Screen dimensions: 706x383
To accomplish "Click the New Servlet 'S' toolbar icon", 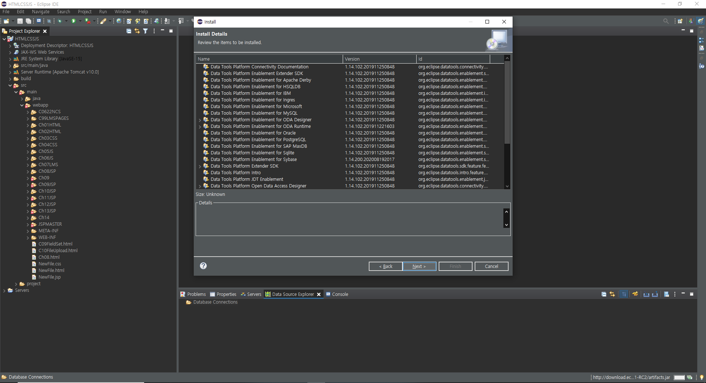I will (146, 21).
